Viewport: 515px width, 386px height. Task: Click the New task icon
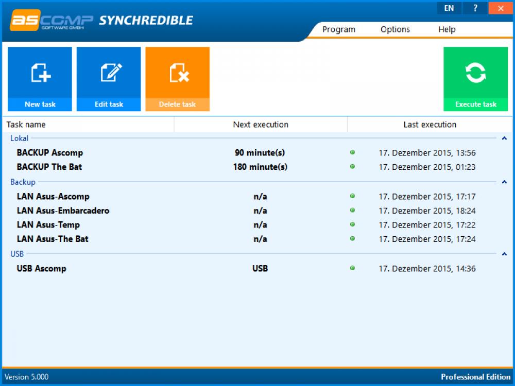[x=40, y=72]
